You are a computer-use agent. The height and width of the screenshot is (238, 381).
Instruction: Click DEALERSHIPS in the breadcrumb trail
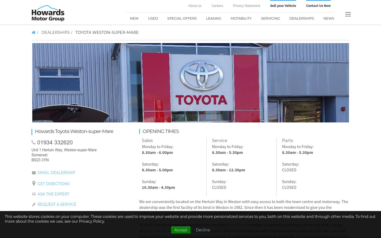[x=56, y=33]
